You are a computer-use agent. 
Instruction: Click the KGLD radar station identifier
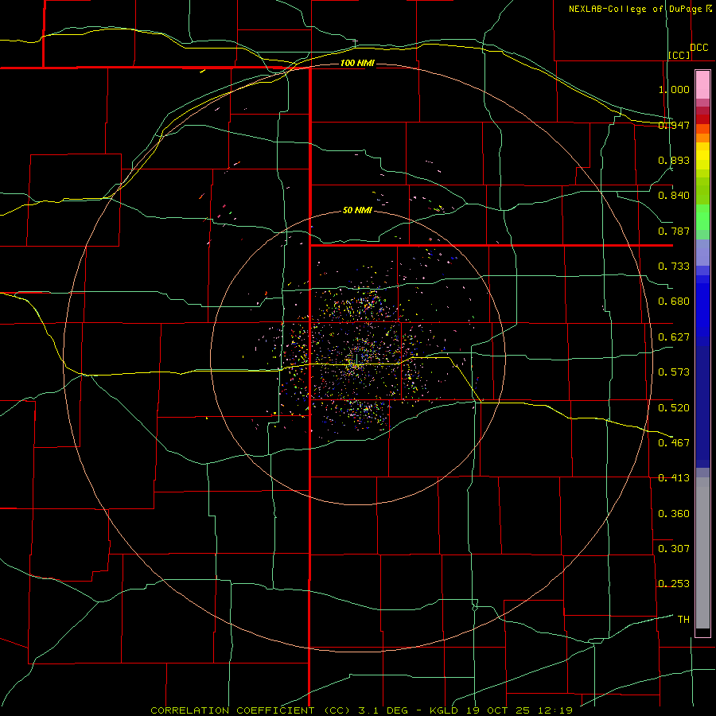[x=446, y=710]
